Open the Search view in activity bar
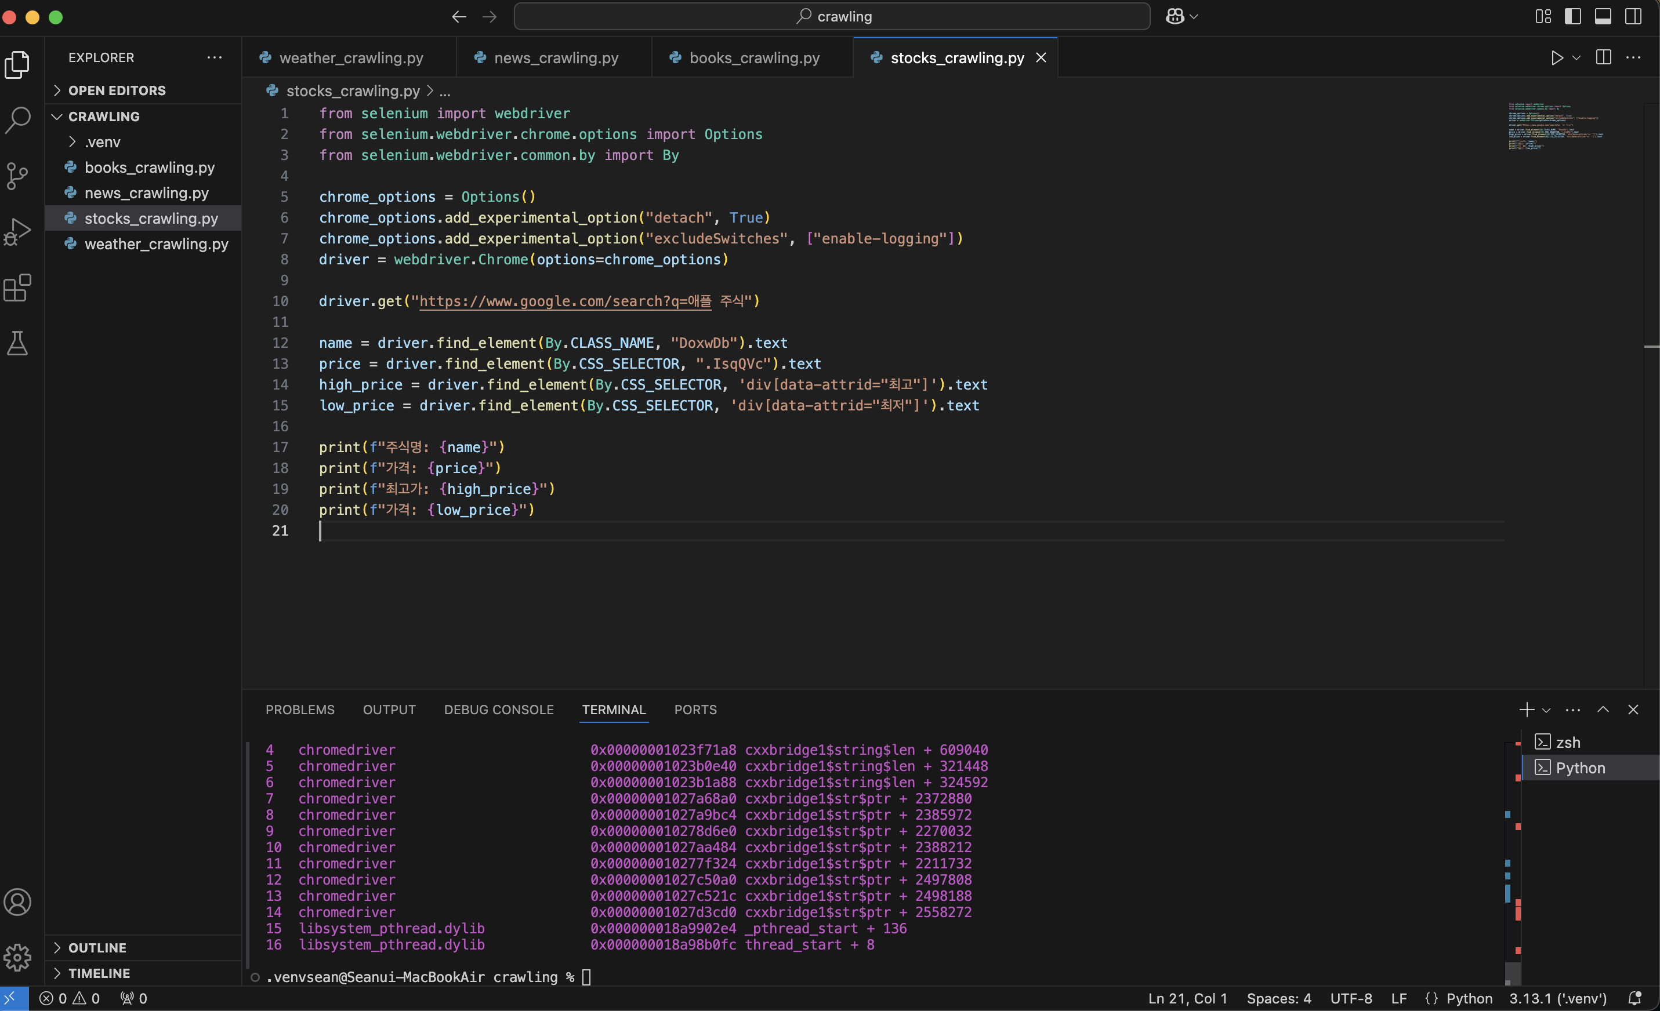Screen dimensions: 1660x1011 coord(17,120)
